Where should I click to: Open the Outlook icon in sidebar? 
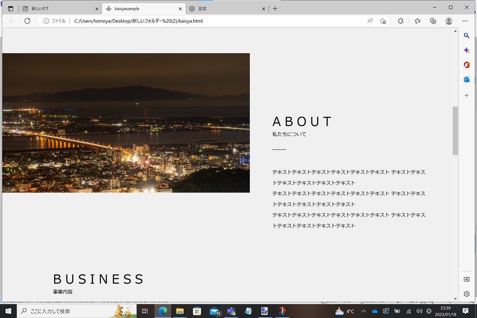tap(466, 79)
